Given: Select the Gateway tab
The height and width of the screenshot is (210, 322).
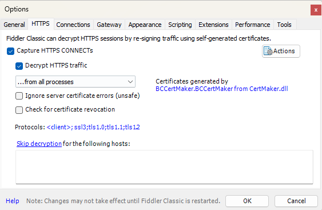Looking at the screenshot, I should [x=109, y=25].
